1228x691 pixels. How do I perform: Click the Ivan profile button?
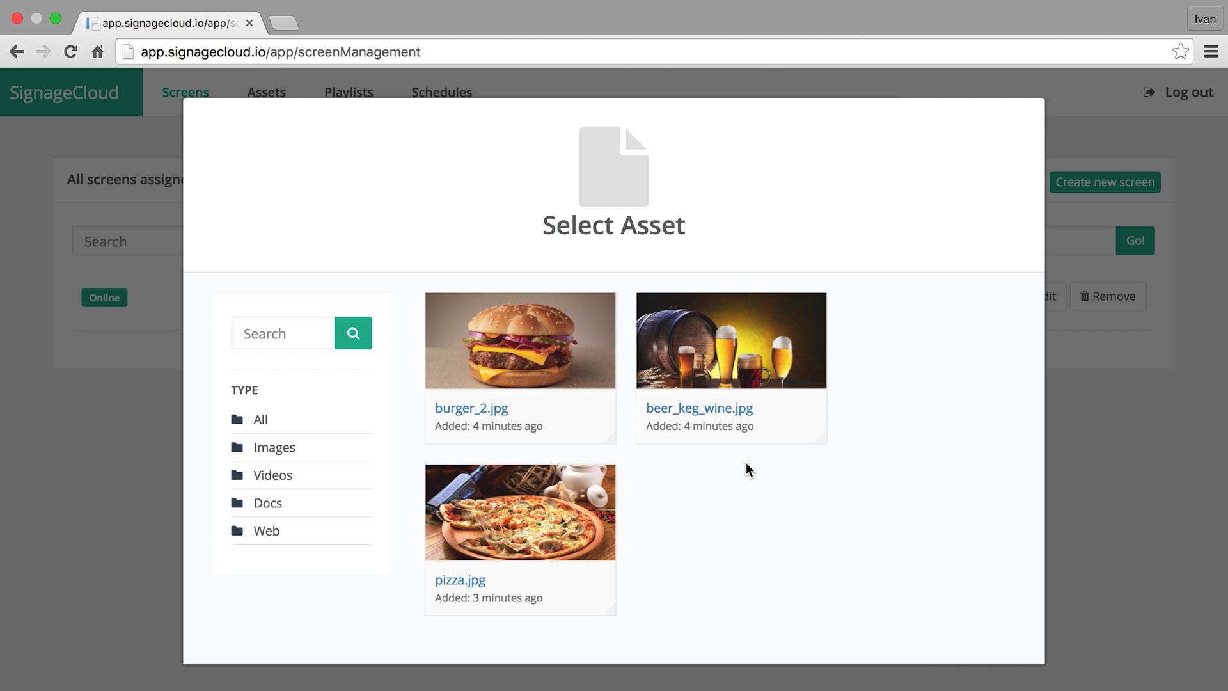pyautogui.click(x=1204, y=19)
